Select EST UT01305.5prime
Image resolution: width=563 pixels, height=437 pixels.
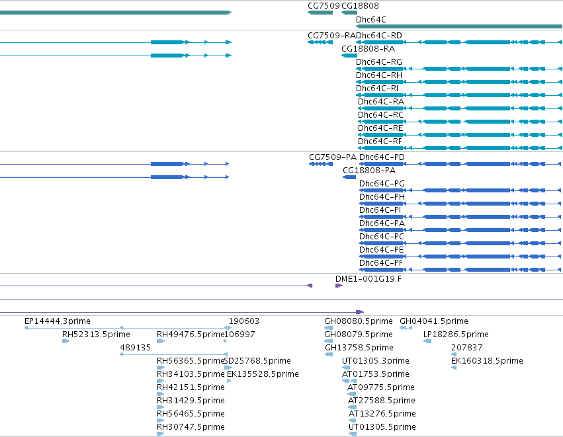382,427
